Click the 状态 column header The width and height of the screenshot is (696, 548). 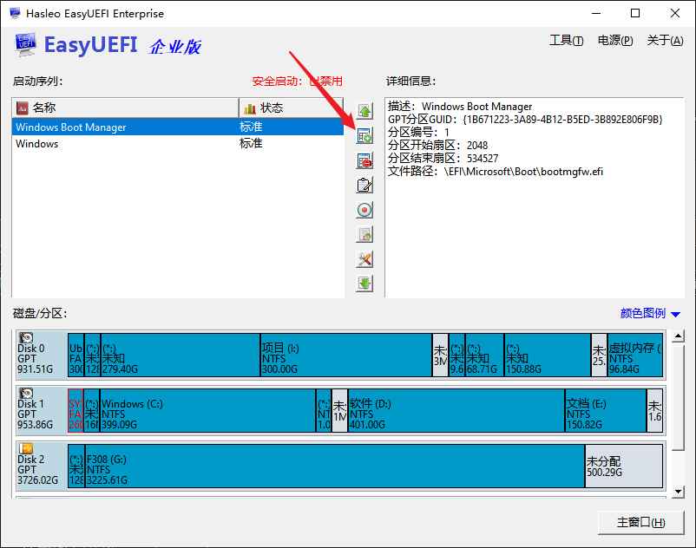[x=292, y=108]
